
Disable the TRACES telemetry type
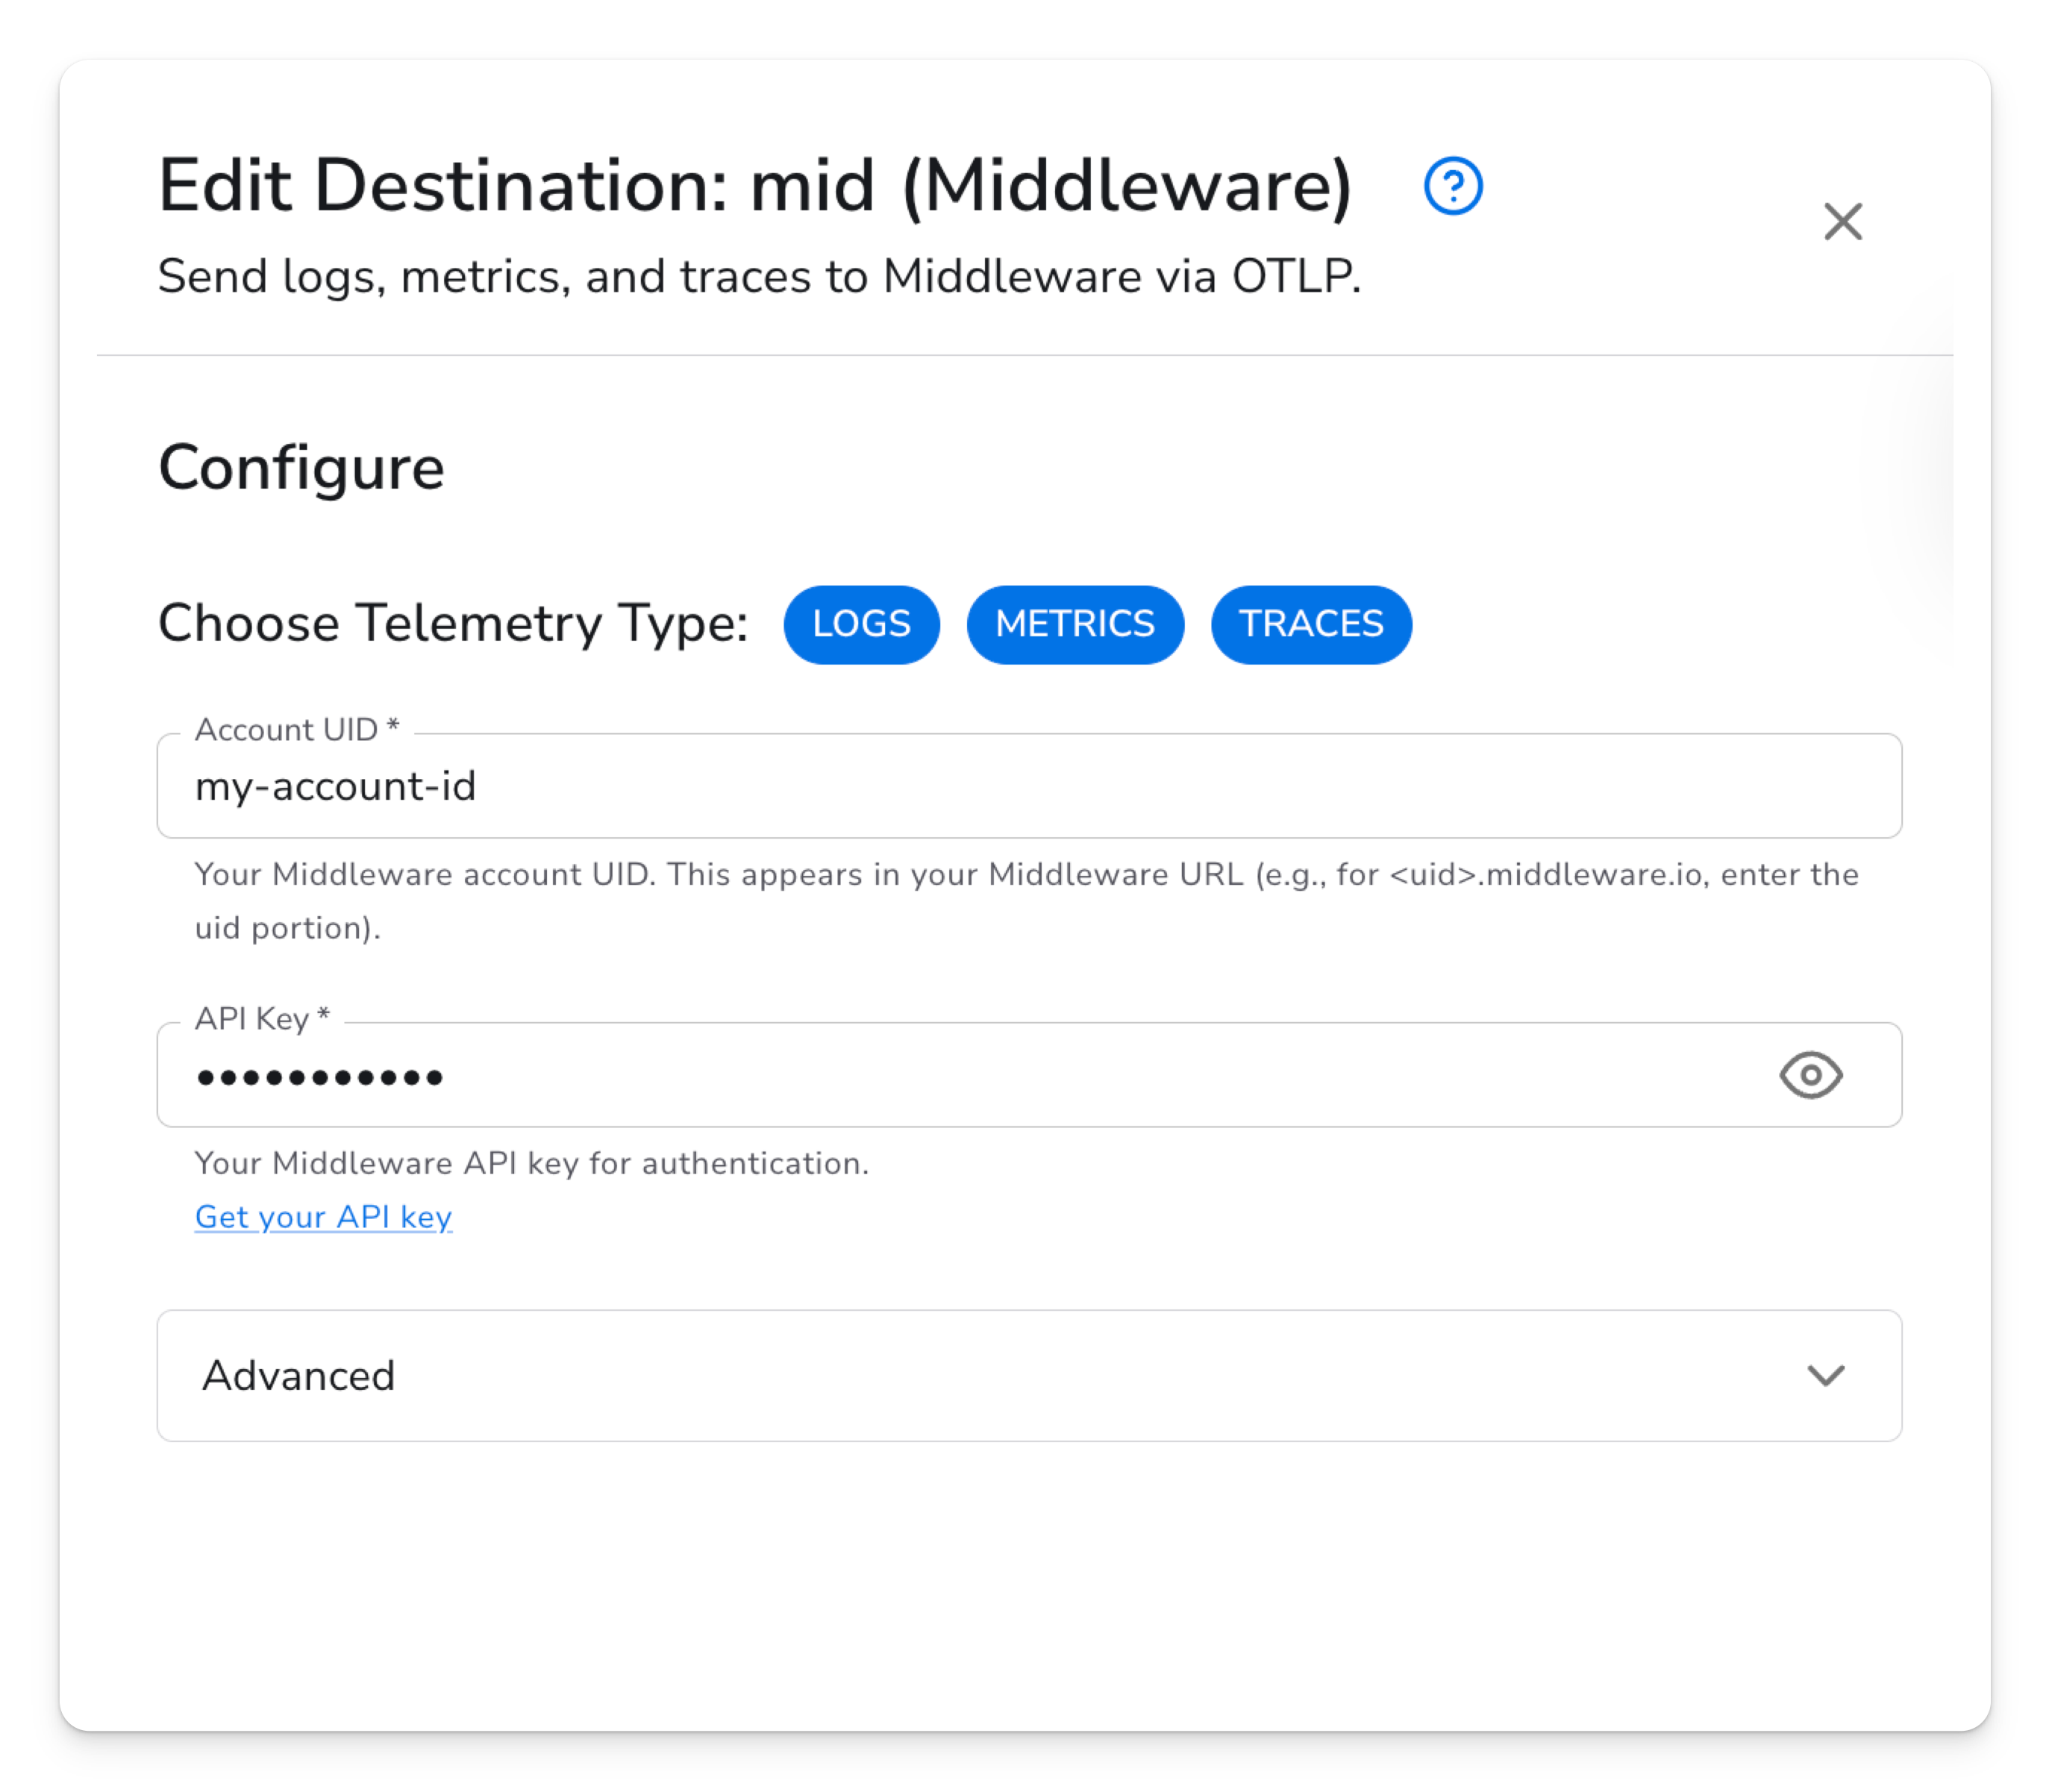(x=1311, y=624)
